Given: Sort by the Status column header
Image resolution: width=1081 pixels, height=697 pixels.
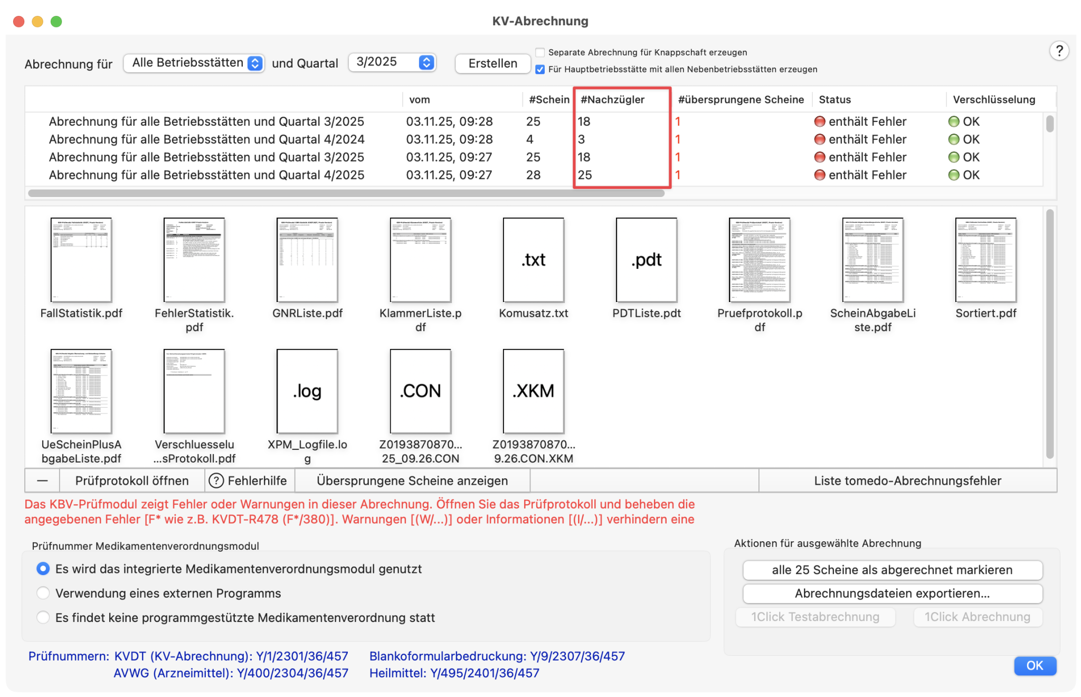Looking at the screenshot, I should pyautogui.click(x=834, y=100).
